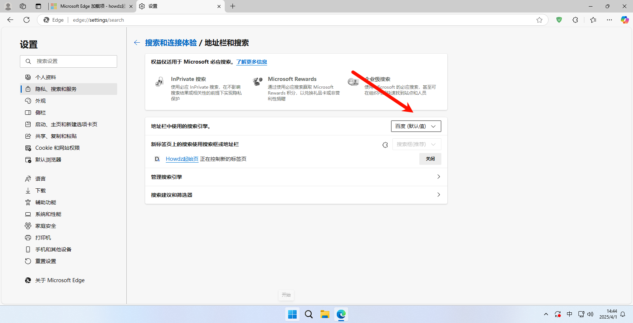Click the sync tray icon with red dot
633x323 pixels.
tap(558, 314)
